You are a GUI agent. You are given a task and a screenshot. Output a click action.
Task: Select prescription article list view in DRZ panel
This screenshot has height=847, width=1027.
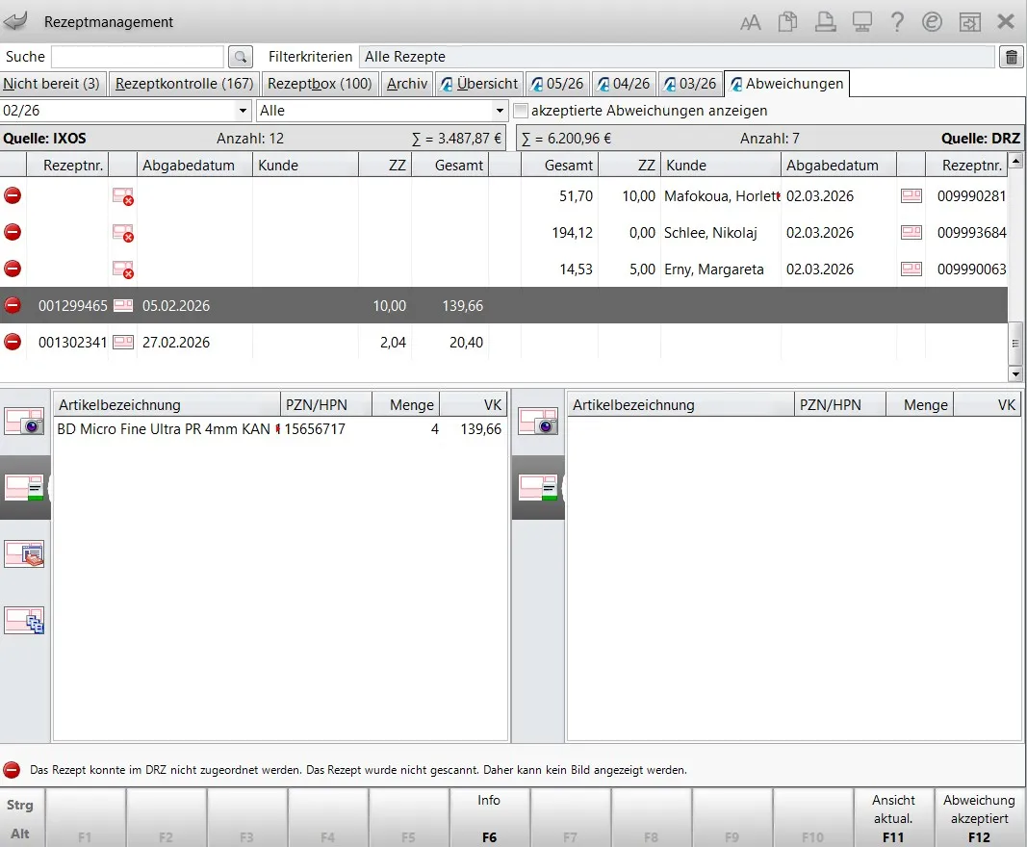point(538,487)
